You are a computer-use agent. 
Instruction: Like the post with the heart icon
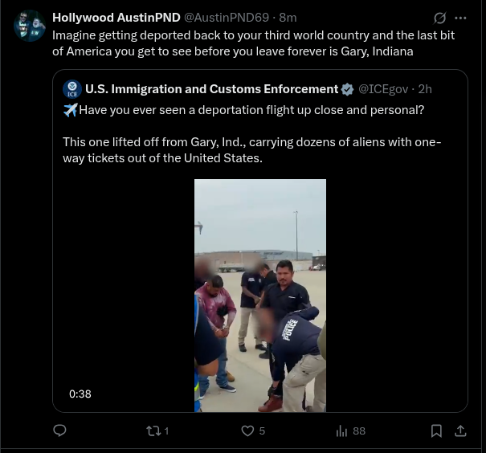[247, 431]
